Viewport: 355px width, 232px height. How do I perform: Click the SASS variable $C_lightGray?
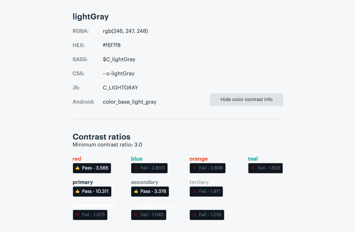click(x=119, y=59)
